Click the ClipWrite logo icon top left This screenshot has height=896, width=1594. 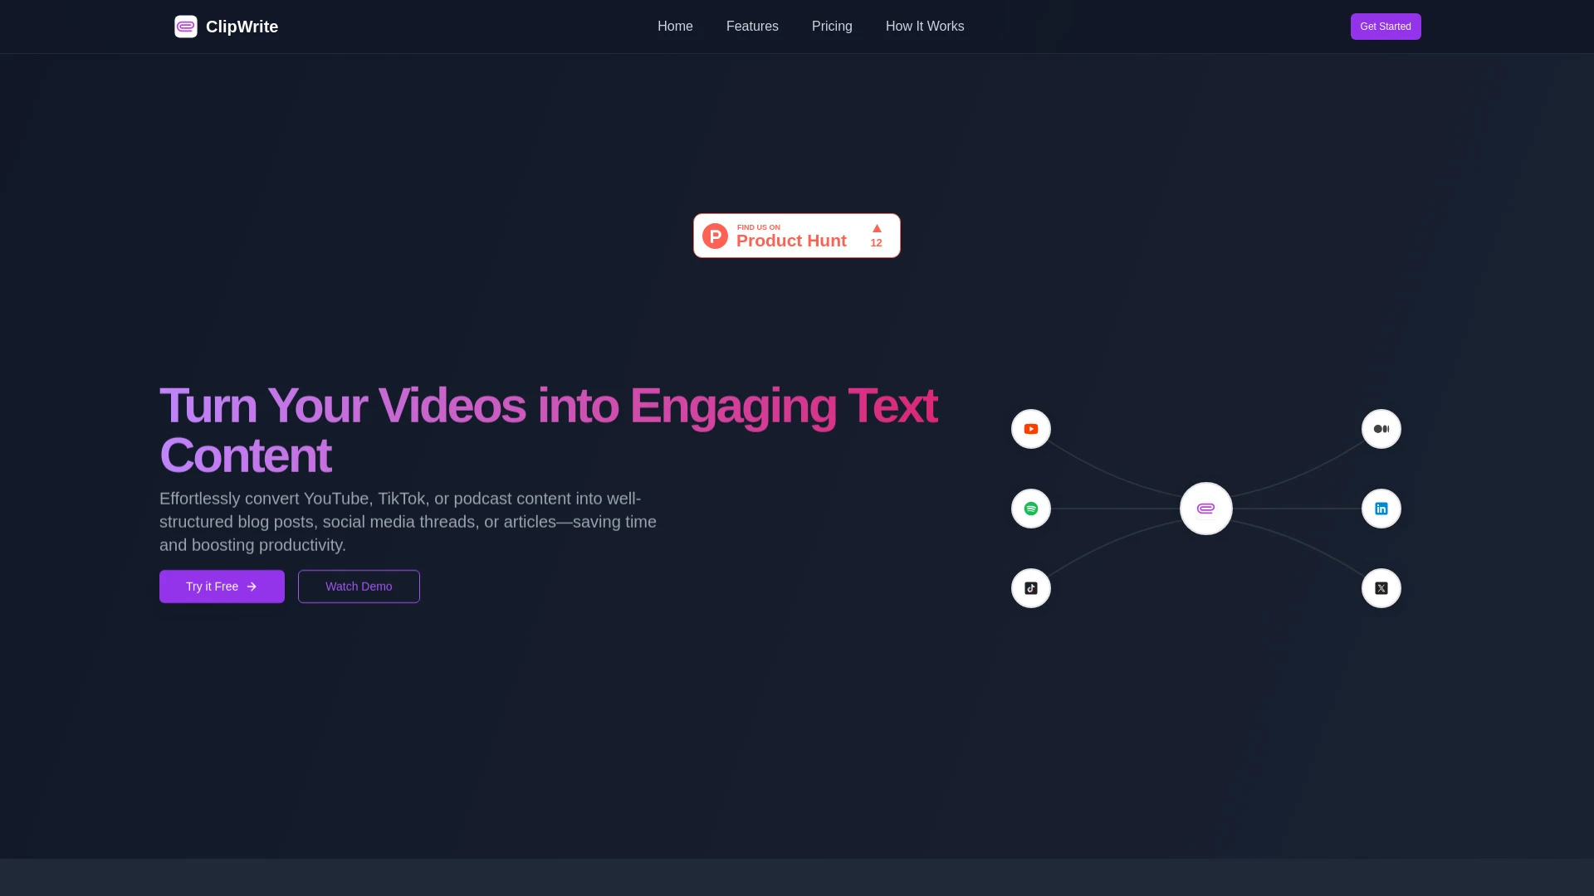click(x=185, y=27)
